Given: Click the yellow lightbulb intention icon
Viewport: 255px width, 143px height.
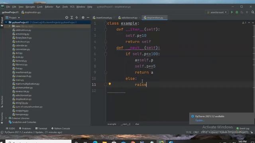Looking at the screenshot, I should click(x=110, y=84).
